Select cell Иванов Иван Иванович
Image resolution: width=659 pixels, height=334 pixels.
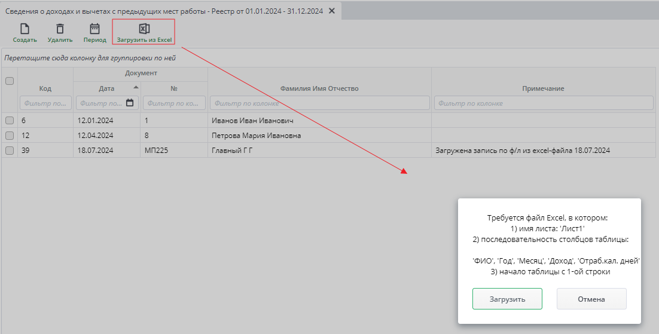click(319, 121)
